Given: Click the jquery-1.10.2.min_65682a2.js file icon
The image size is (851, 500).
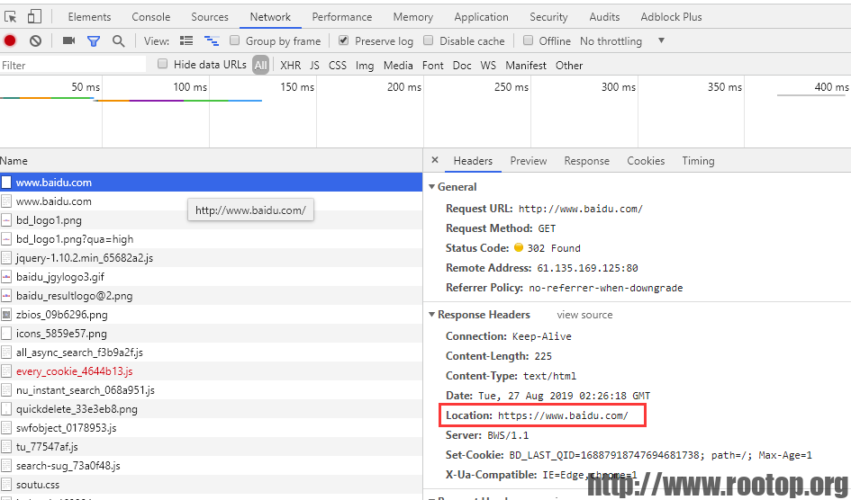Looking at the screenshot, I should click(x=6, y=258).
